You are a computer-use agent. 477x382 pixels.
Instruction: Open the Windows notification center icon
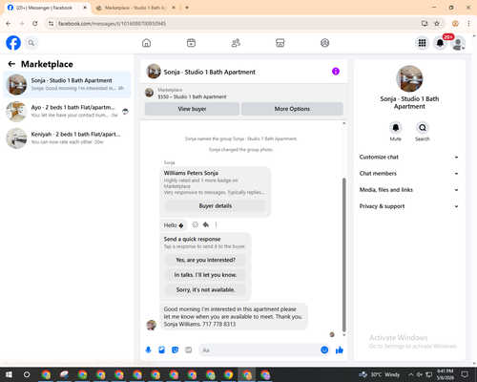click(x=465, y=374)
